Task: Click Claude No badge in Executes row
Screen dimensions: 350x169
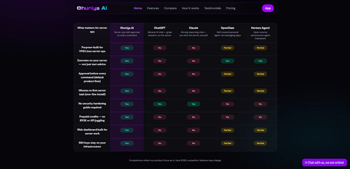Action: pos(193,61)
